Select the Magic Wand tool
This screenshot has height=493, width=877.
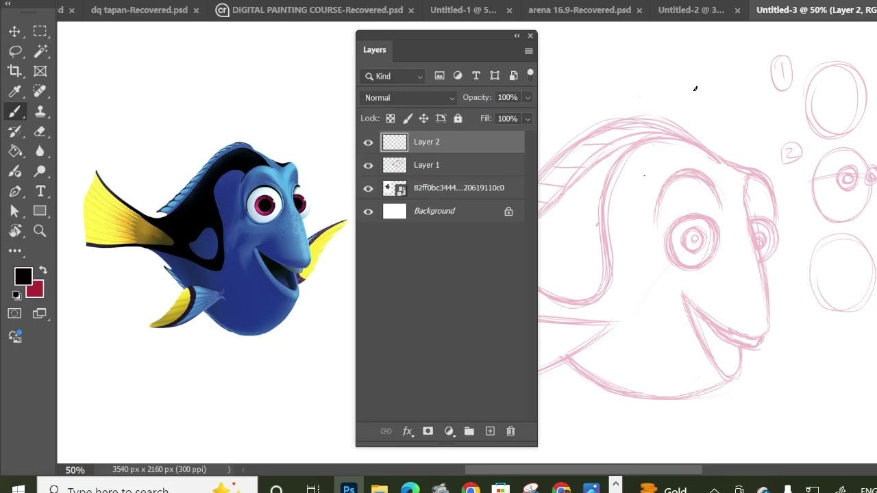tap(40, 51)
